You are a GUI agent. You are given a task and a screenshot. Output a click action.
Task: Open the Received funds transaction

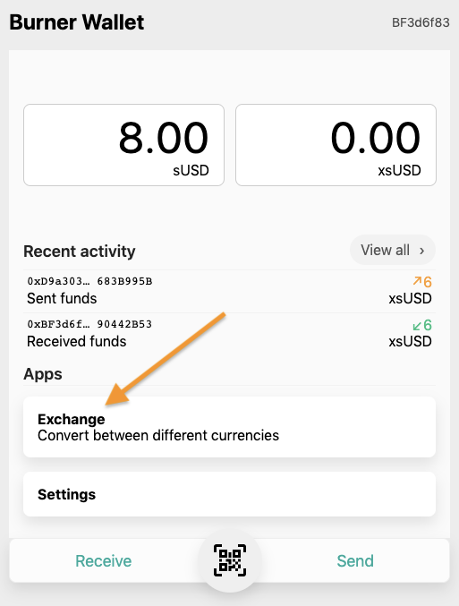pyautogui.click(x=229, y=334)
